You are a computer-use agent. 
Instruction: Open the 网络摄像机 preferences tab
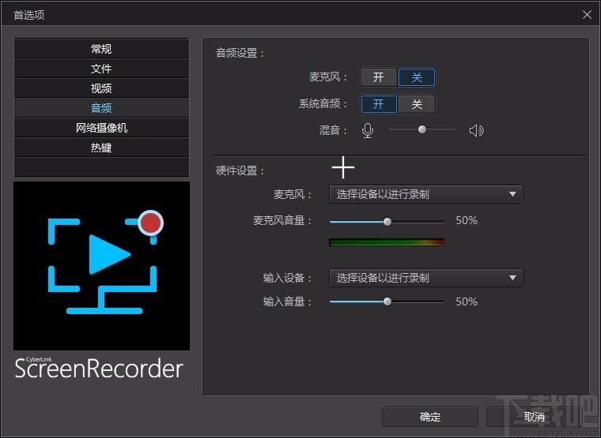(101, 128)
